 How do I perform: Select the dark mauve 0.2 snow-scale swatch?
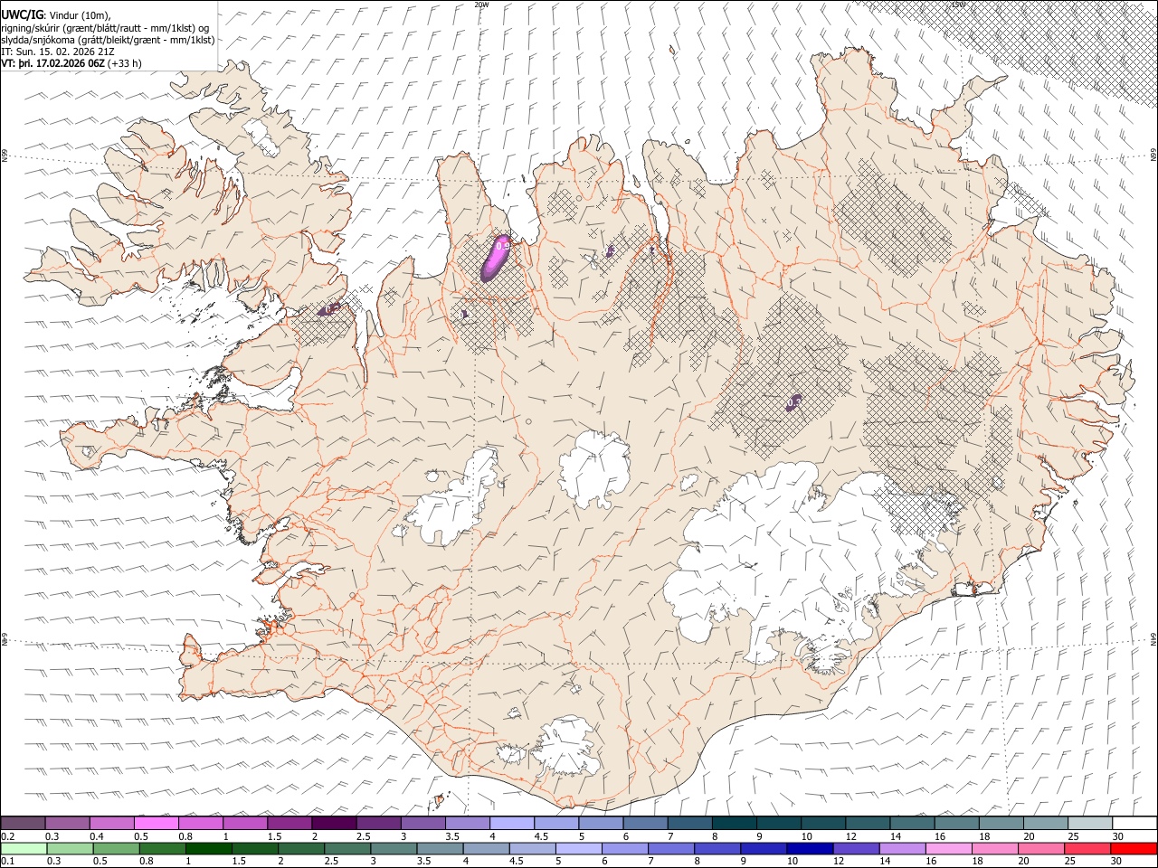point(23,823)
